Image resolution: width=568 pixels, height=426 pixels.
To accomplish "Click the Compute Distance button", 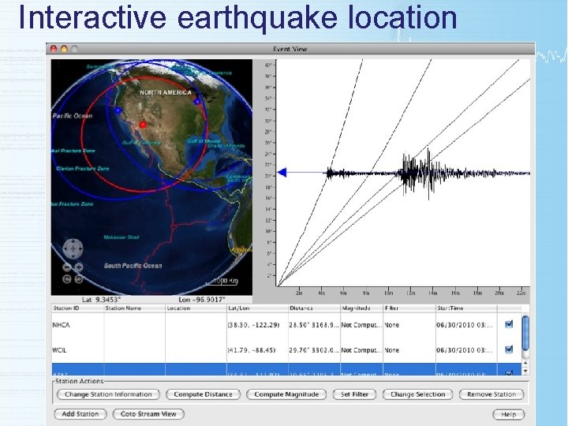I will (x=204, y=394).
